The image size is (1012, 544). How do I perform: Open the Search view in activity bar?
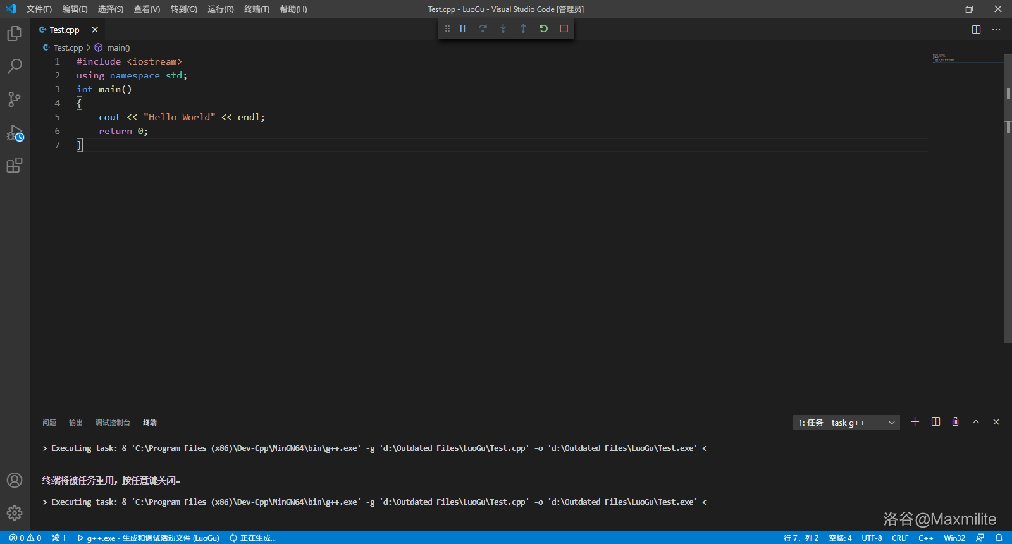[15, 66]
